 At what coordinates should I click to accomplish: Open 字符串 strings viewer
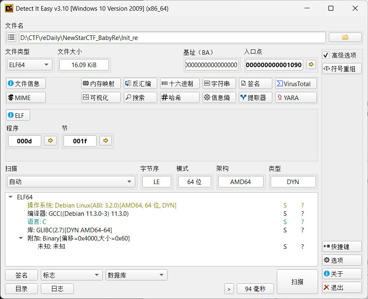219,84
